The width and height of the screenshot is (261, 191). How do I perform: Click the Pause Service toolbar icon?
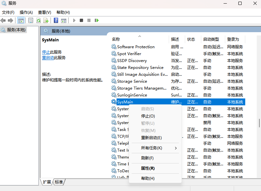click(x=89, y=20)
